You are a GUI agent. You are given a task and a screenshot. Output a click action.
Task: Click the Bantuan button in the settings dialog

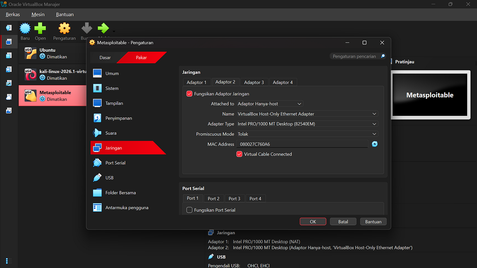click(373, 222)
